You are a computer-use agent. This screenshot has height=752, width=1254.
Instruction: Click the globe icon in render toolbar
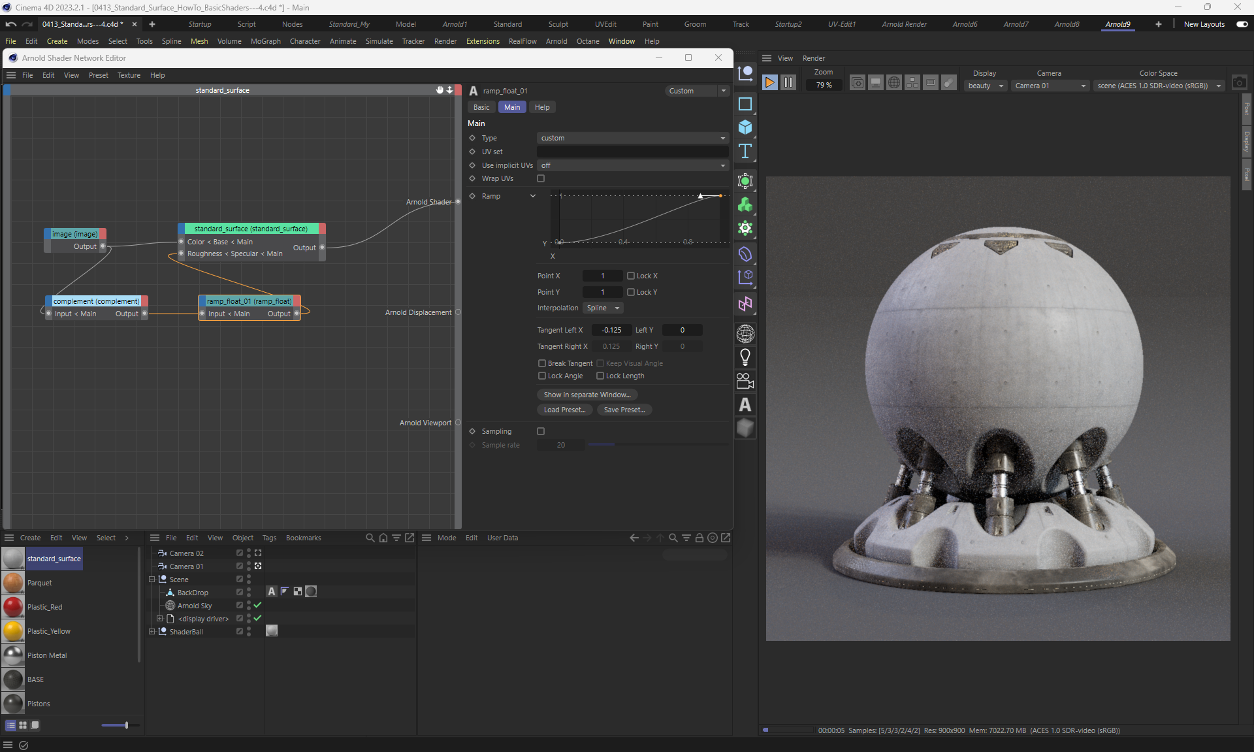894,82
